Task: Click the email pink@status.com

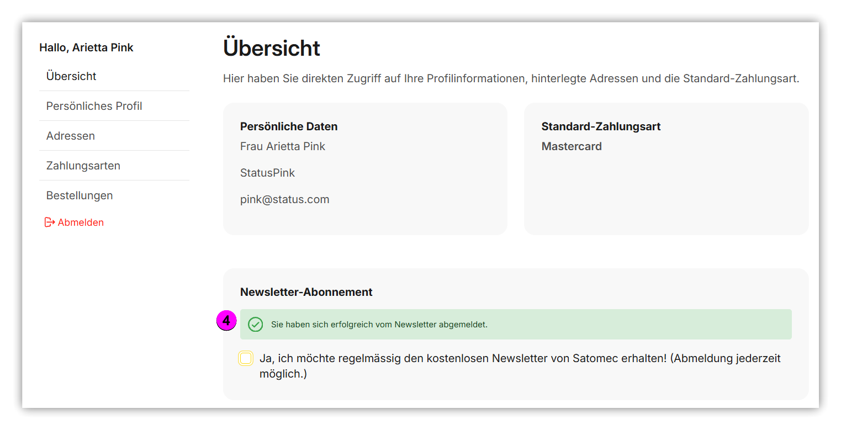Action: 284,199
